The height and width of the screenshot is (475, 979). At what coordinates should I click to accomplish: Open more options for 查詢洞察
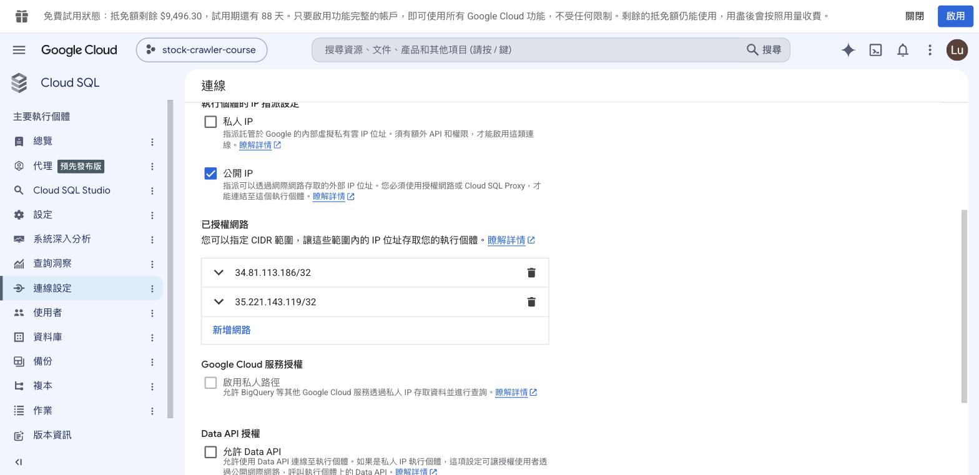[152, 264]
